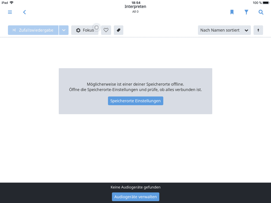Tap the "Keine Audiogeräte gefunden" message

click(135, 187)
